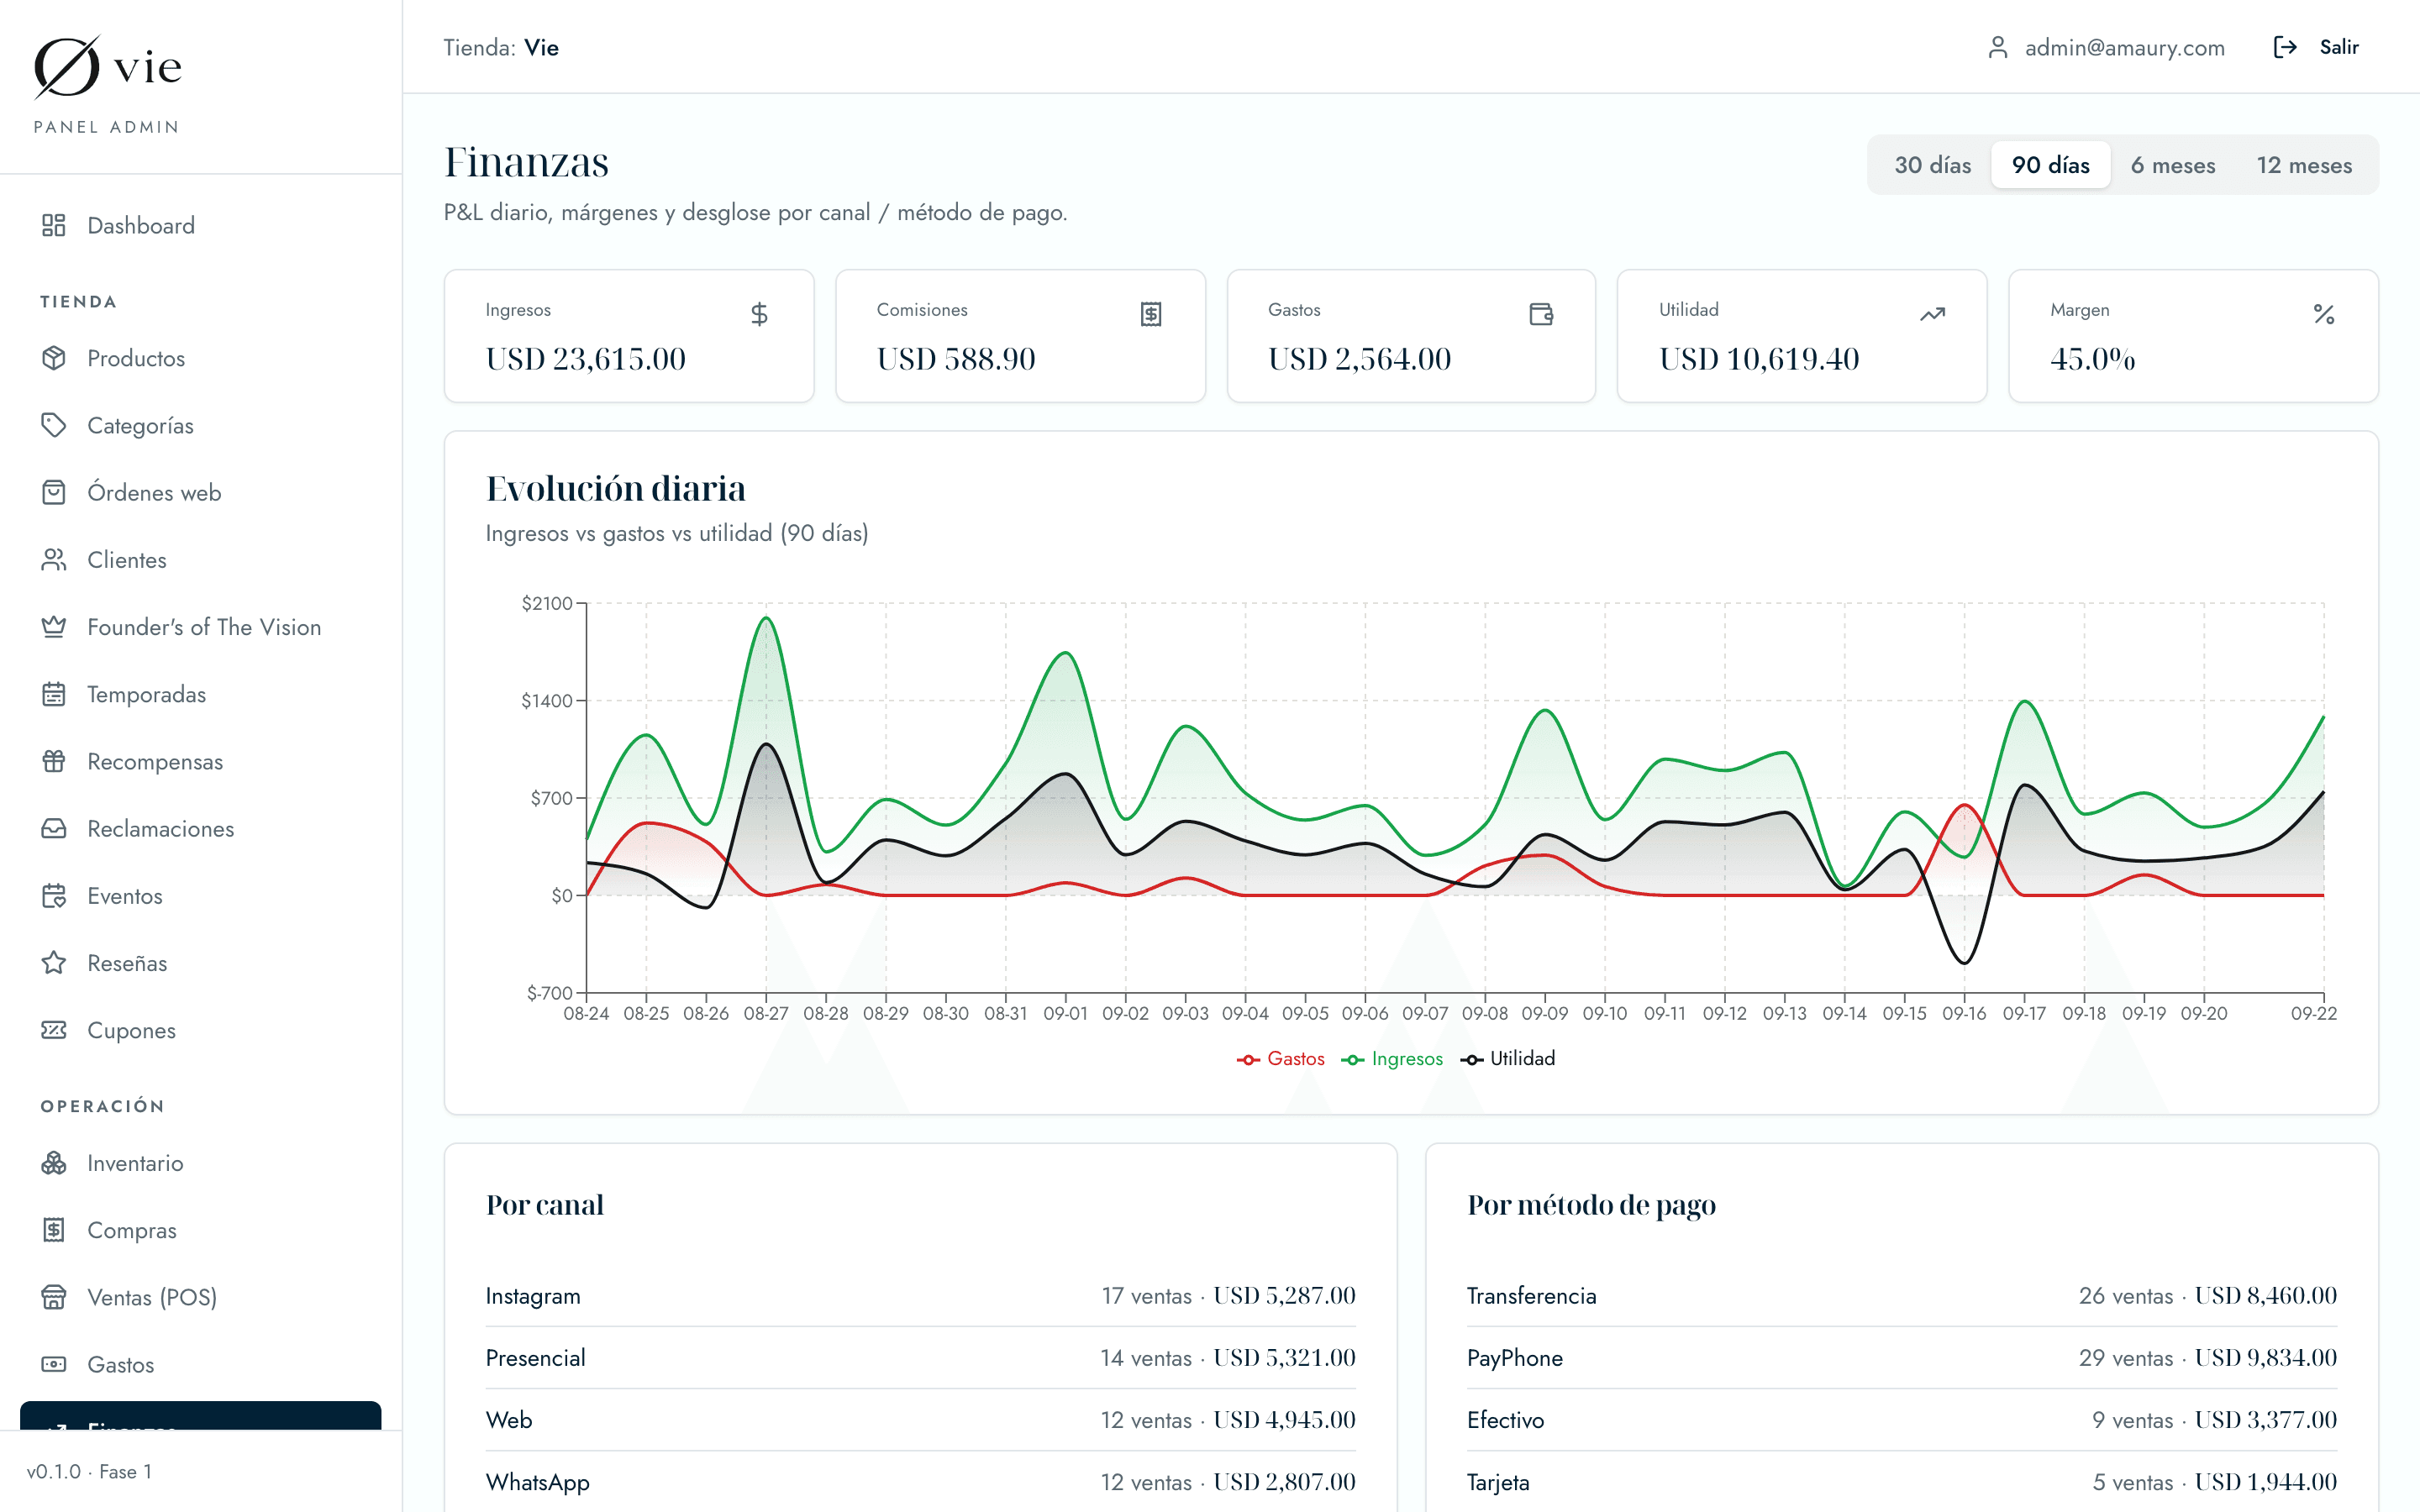Viewport: 2420px width, 1512px height.
Task: Navigate to Inventario
Action: point(200,1163)
